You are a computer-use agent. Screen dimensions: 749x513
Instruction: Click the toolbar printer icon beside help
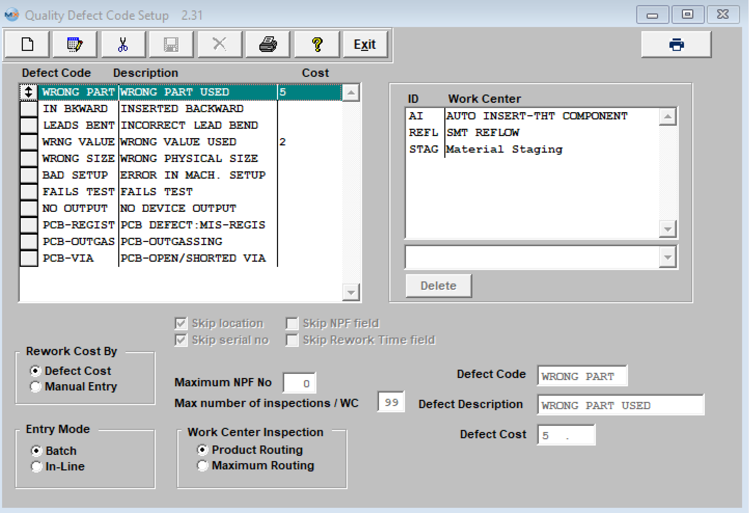tap(268, 45)
